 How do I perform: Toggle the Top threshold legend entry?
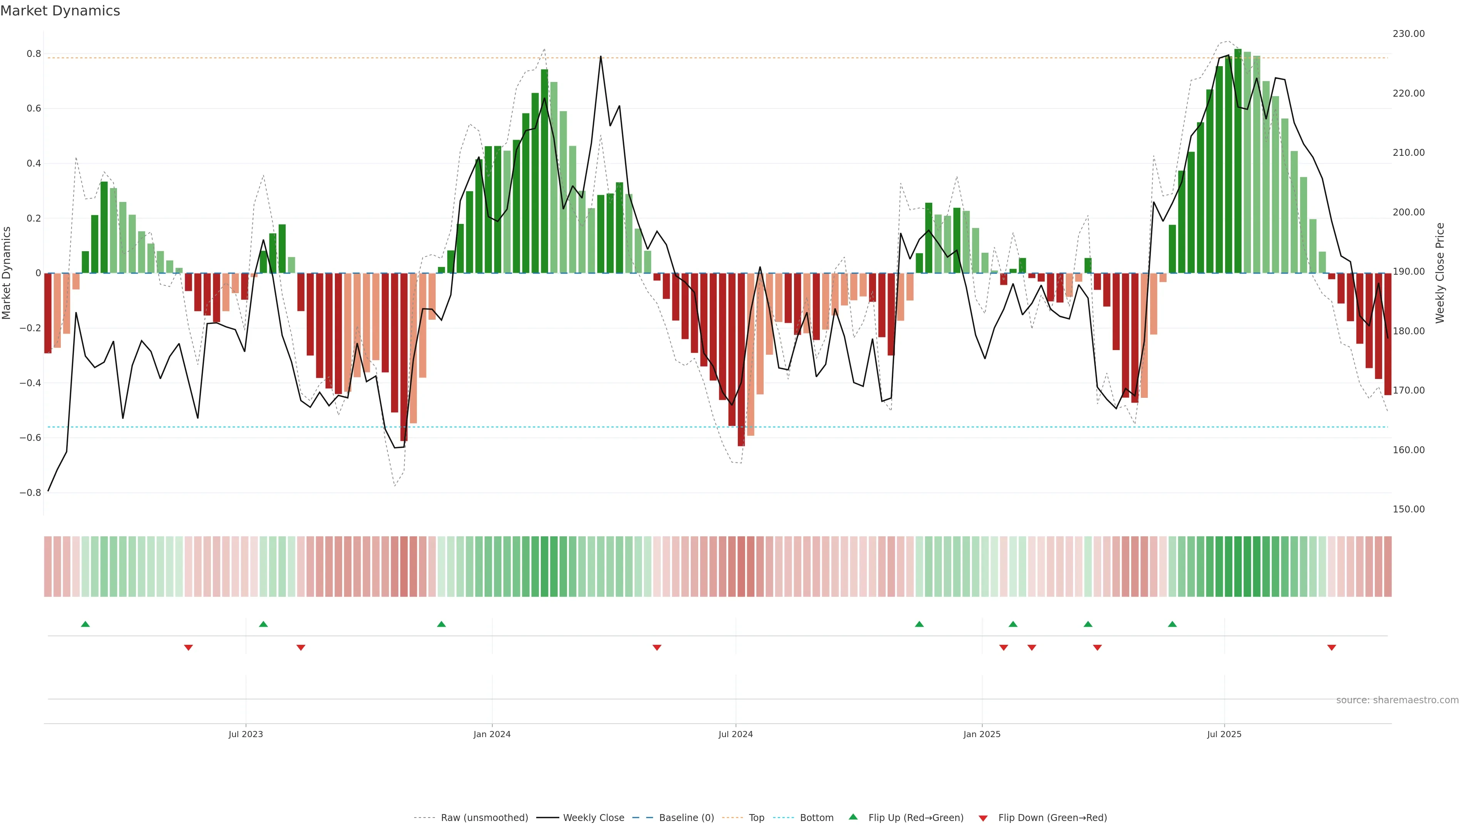pos(756,818)
